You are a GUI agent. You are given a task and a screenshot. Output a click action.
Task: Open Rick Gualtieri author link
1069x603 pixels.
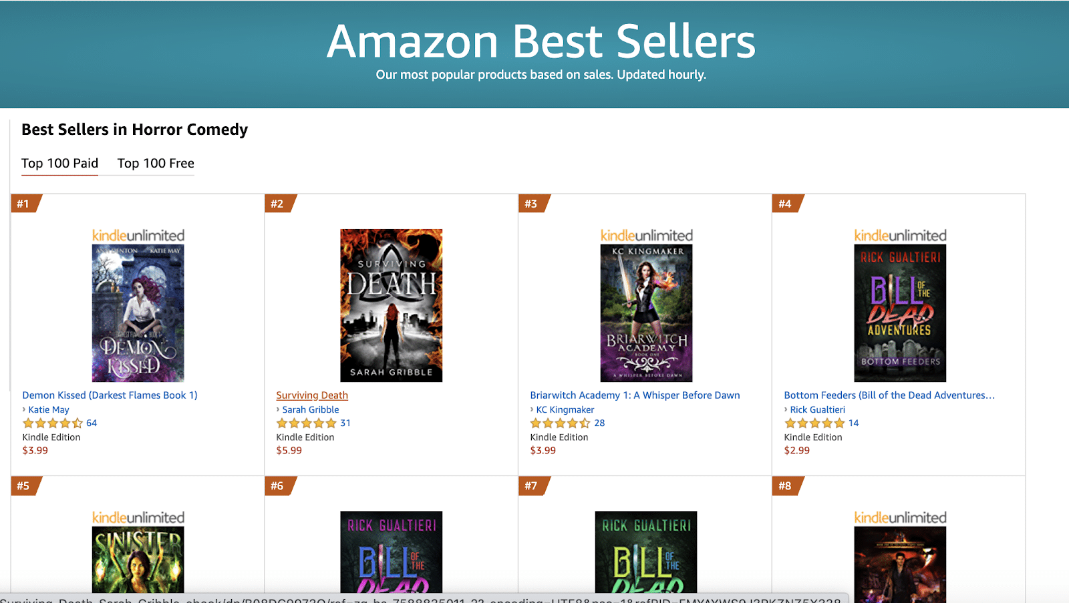[x=818, y=410]
